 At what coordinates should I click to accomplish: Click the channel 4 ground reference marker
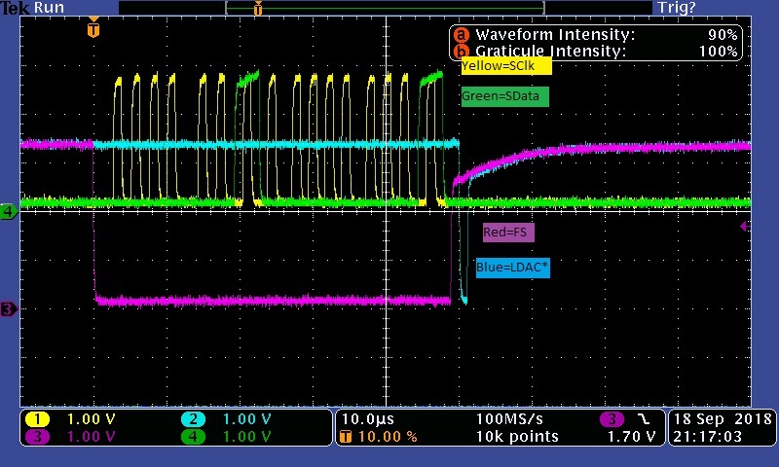[9, 211]
